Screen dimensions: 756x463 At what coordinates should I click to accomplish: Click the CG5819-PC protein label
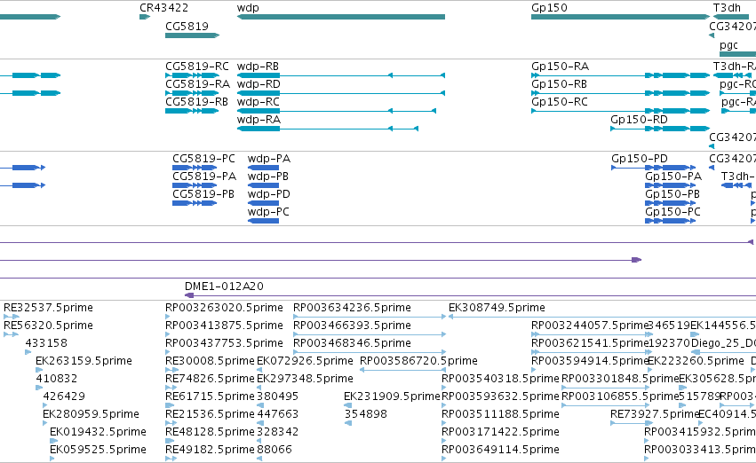pos(204,159)
